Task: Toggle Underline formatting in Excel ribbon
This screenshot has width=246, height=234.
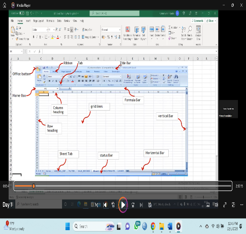Action: point(40,37)
